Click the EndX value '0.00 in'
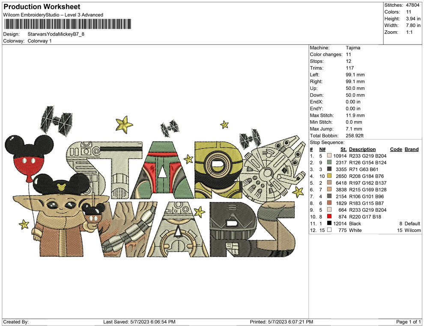424x326 pixels. tap(353, 102)
